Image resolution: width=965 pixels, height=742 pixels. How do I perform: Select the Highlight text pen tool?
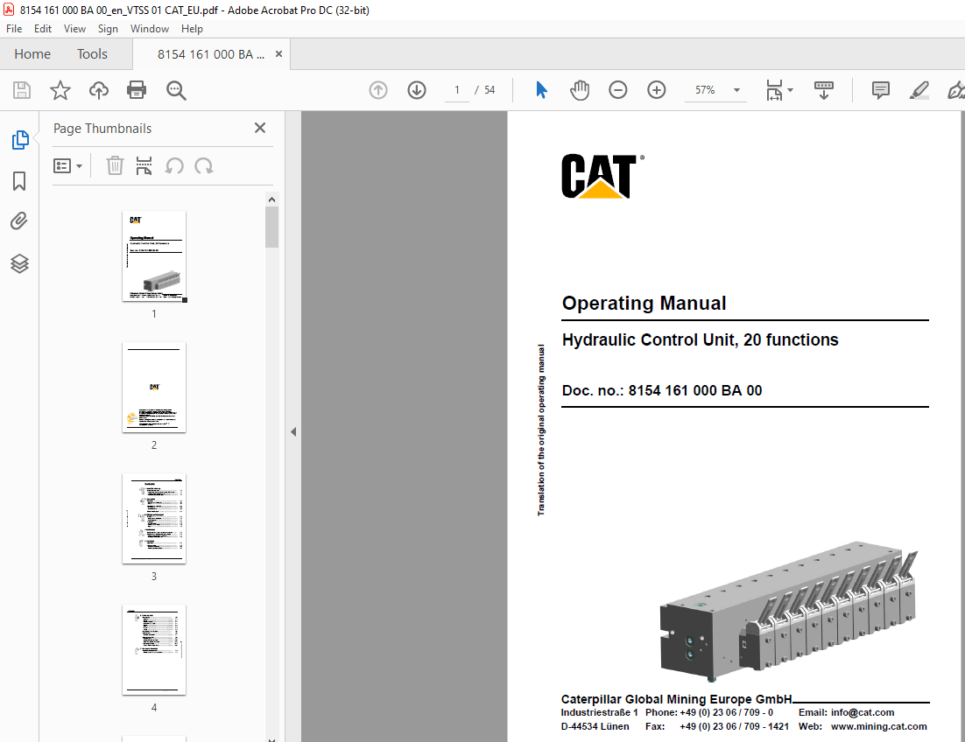tap(919, 90)
